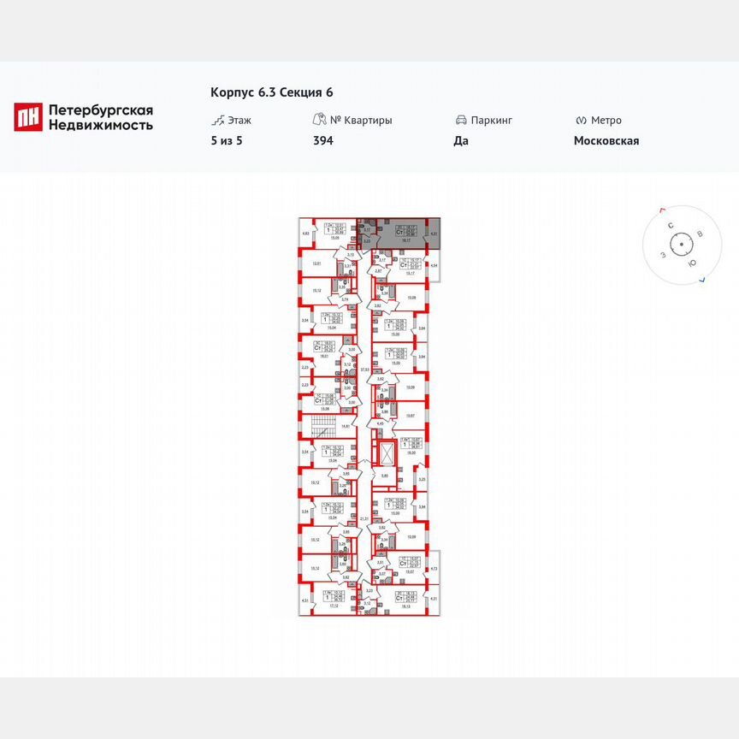
Task: Click the compass rose on the right
Action: point(682,245)
